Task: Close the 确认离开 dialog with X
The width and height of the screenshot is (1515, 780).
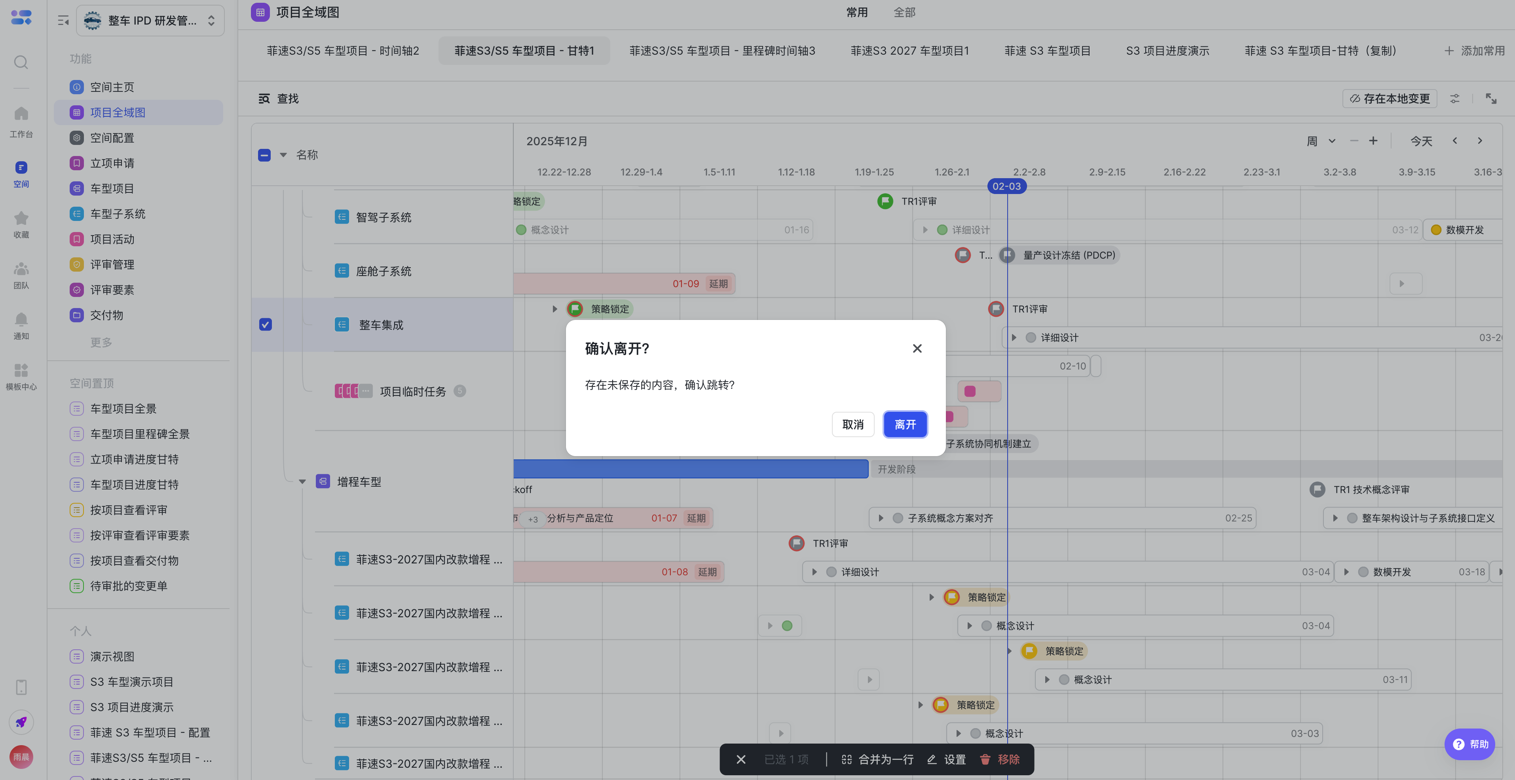Action: 917,348
